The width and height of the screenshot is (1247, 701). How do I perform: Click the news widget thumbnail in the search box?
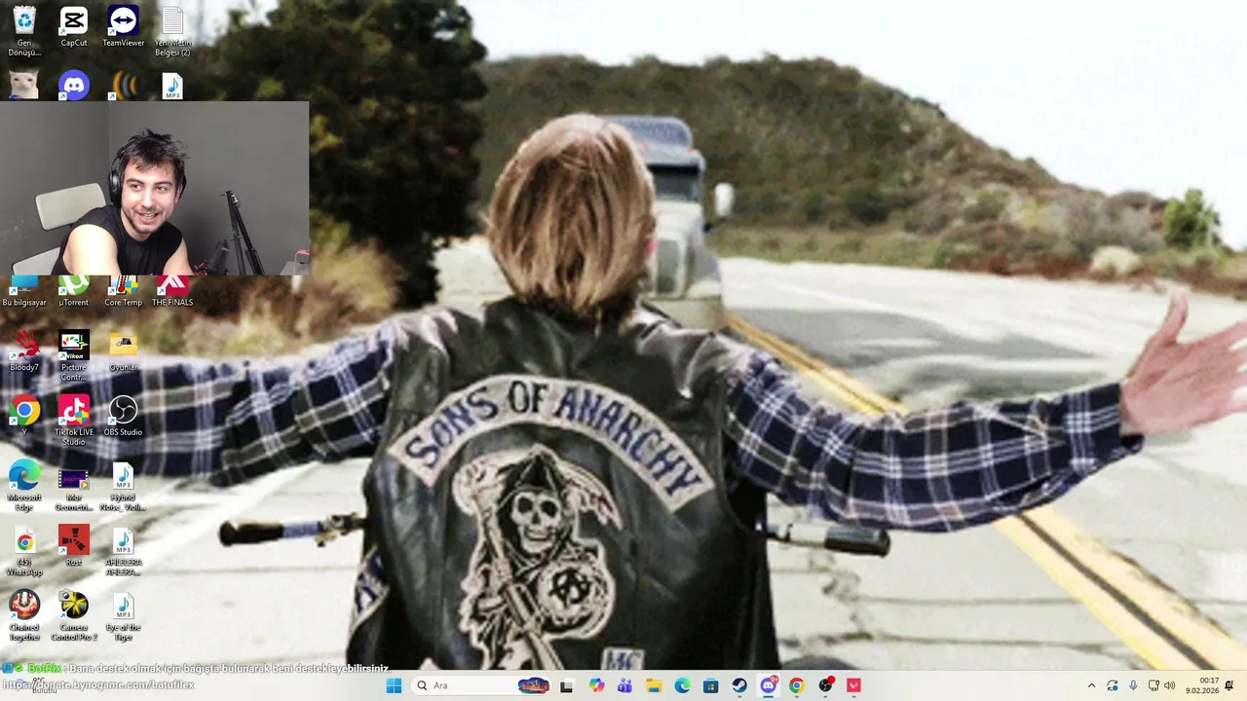533,685
